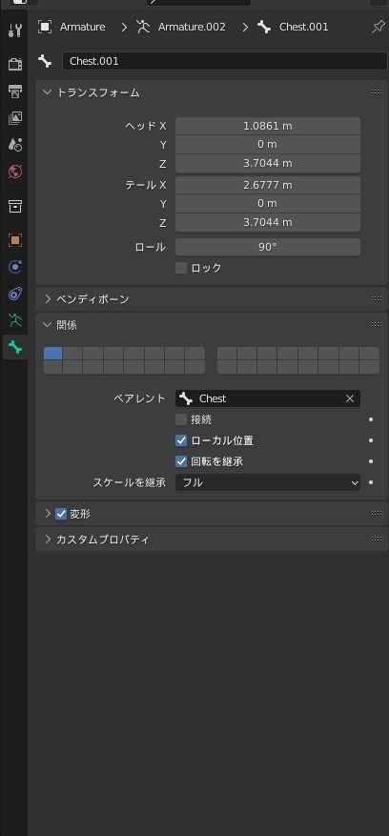Open the スケールを継承 dropdown
This screenshot has width=389, height=836.
coord(267,482)
